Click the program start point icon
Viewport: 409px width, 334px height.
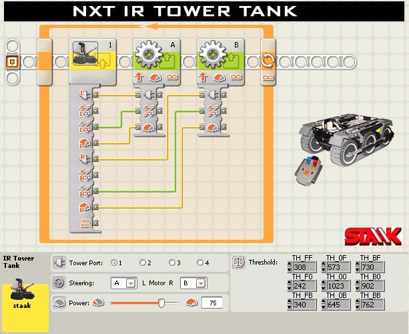[x=13, y=62]
